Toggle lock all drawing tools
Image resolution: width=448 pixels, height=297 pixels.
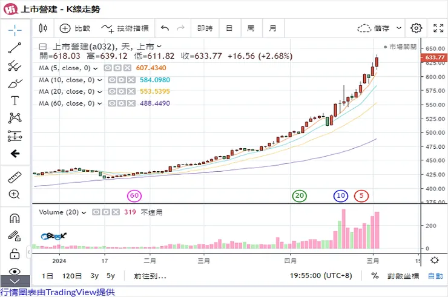coord(15,254)
